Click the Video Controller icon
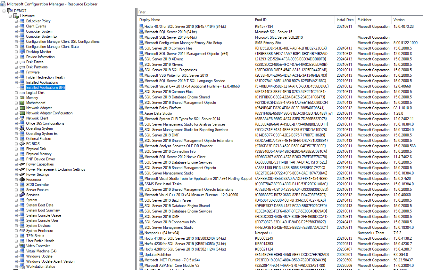Image resolution: width=423 pixels, height=270 pixels. 22,246
